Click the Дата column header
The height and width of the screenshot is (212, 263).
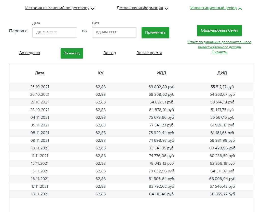point(39,73)
